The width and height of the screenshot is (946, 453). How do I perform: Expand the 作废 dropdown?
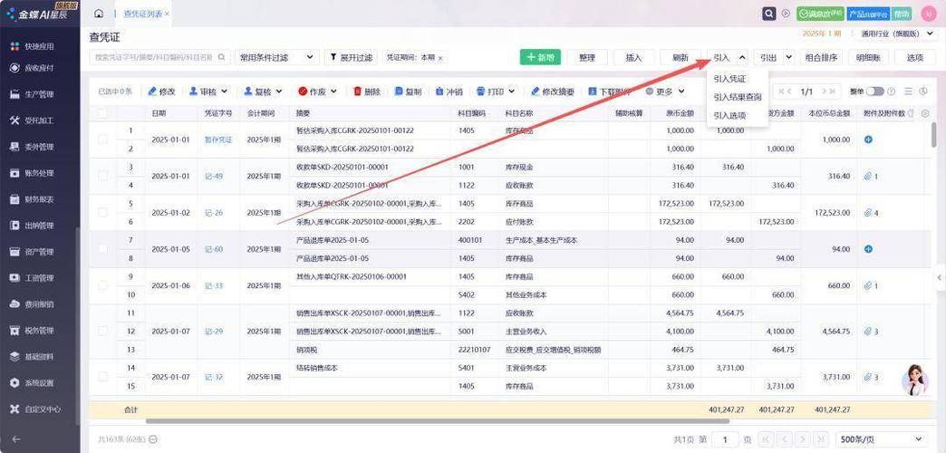(333, 92)
